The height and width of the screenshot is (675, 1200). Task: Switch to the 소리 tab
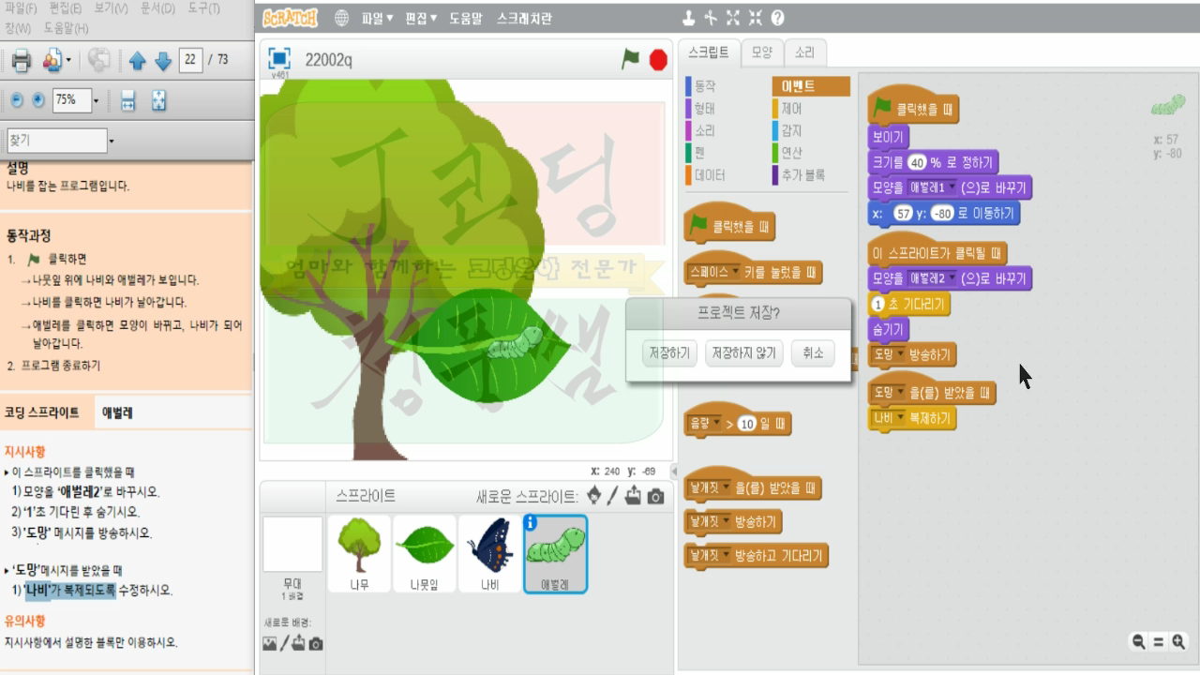[803, 53]
